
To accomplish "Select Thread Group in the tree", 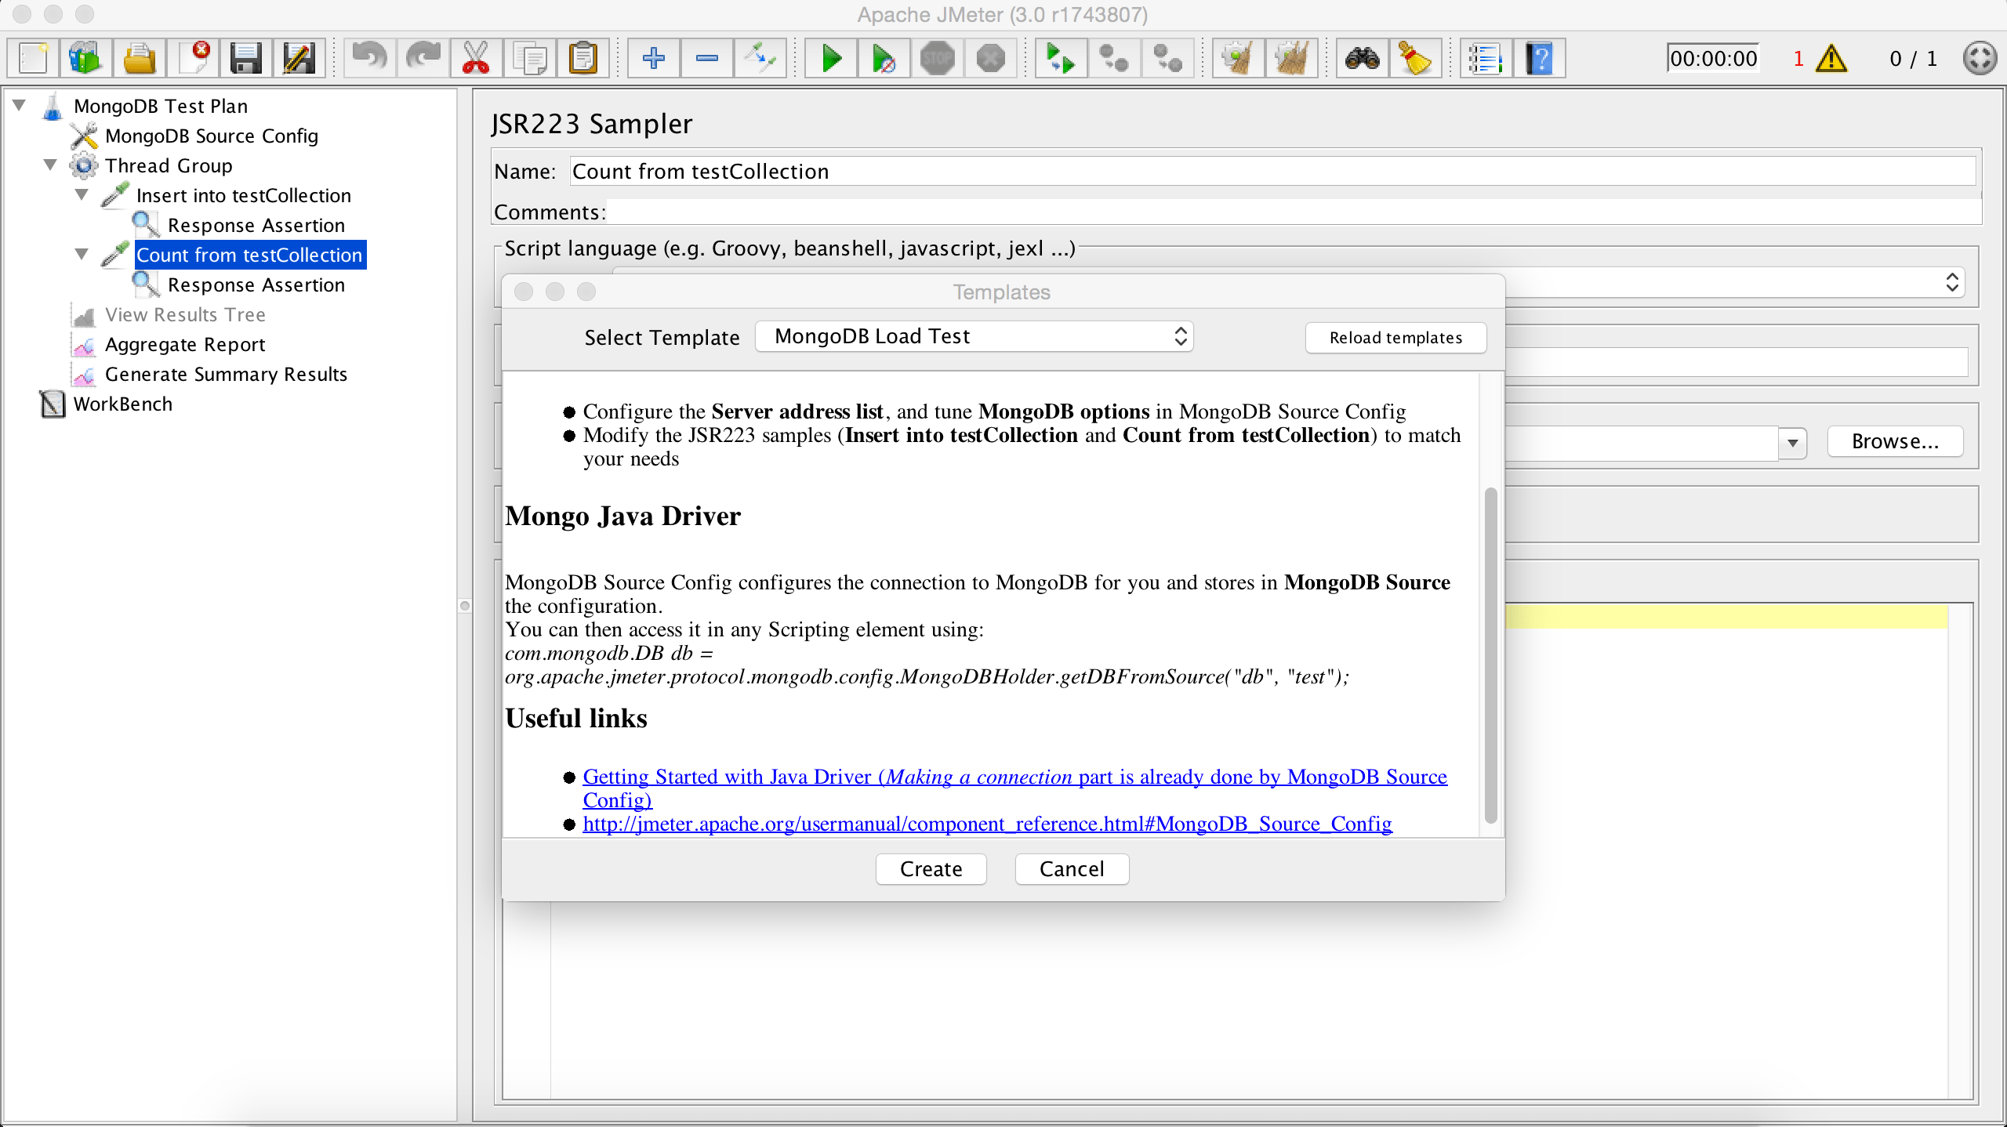I will (x=169, y=165).
